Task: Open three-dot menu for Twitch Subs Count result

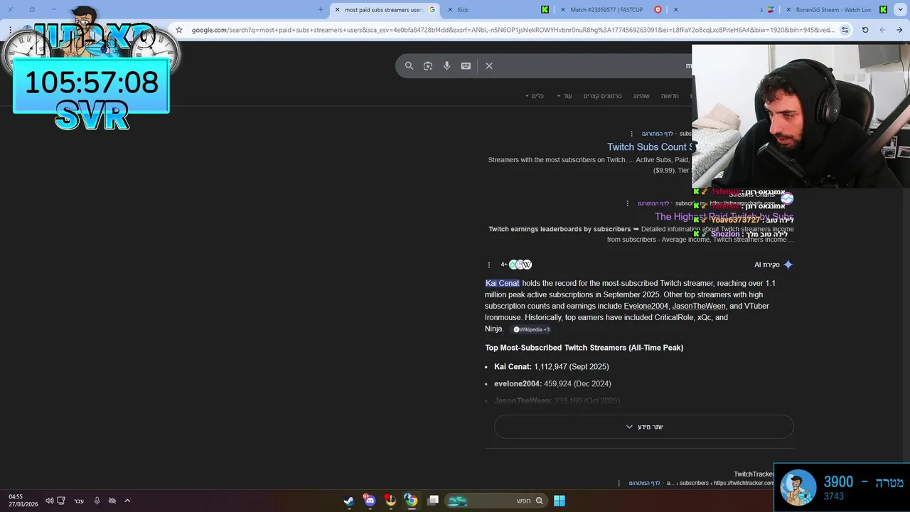Action: point(631,134)
